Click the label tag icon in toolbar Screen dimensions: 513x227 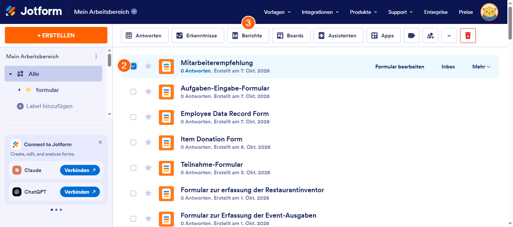pos(412,36)
